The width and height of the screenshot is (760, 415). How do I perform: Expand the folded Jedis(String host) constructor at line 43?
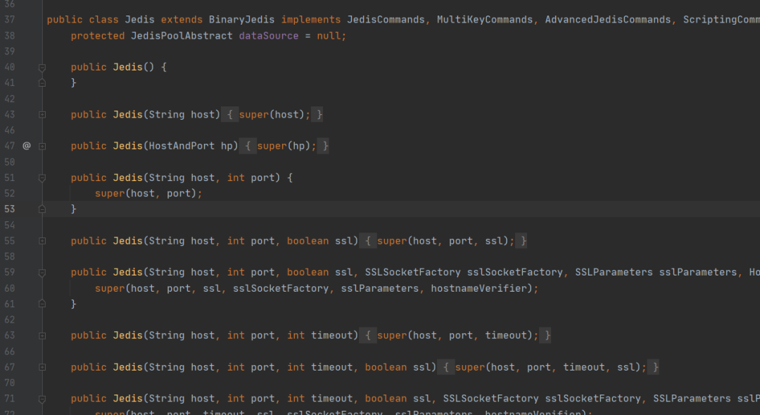tap(42, 115)
